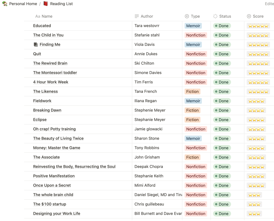Change the five-star score for Educated
Screen dimensions: 274x221
tap(258, 26)
